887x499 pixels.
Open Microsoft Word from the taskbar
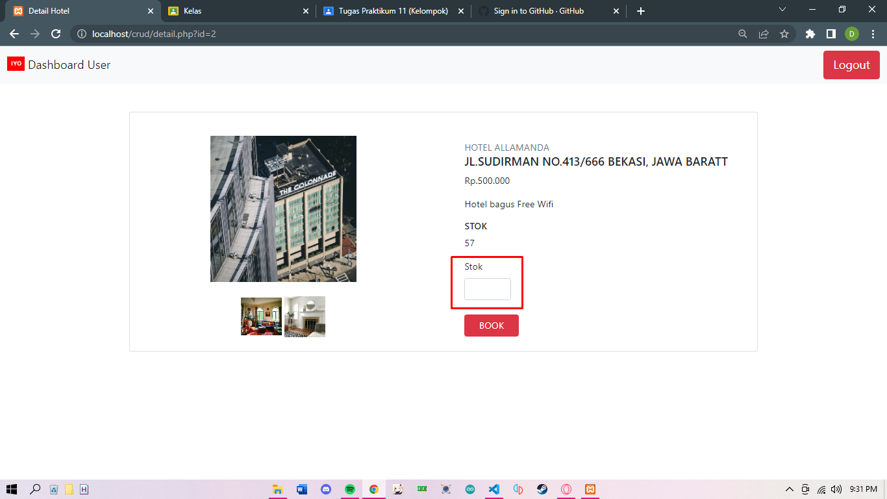(301, 489)
